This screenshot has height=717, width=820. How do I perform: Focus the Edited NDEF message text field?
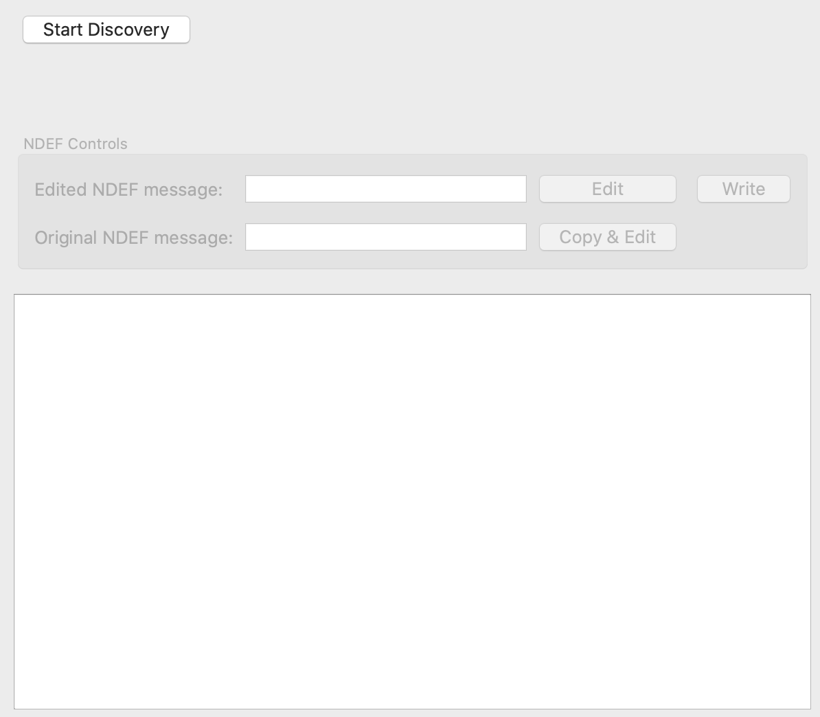coord(385,189)
